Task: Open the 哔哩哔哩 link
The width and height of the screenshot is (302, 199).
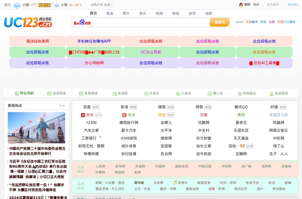Action: (91, 154)
